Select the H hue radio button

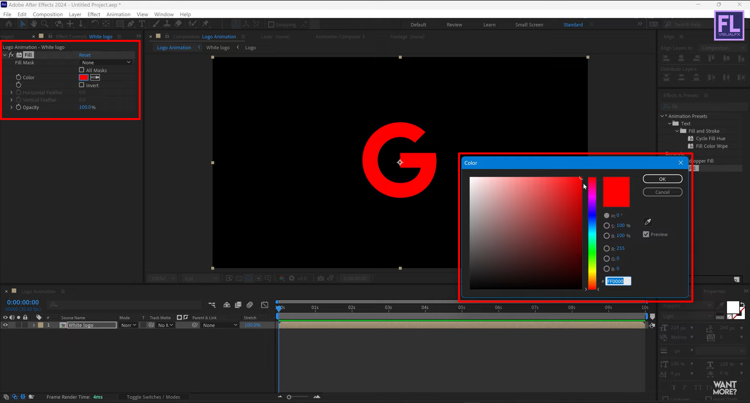coord(607,215)
